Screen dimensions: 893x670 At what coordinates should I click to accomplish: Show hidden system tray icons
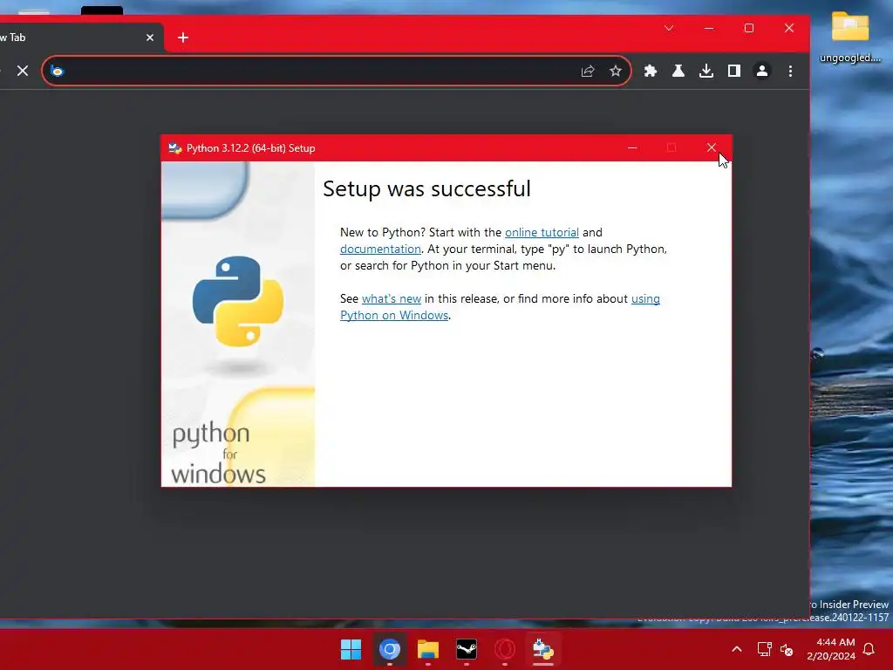coord(736,649)
